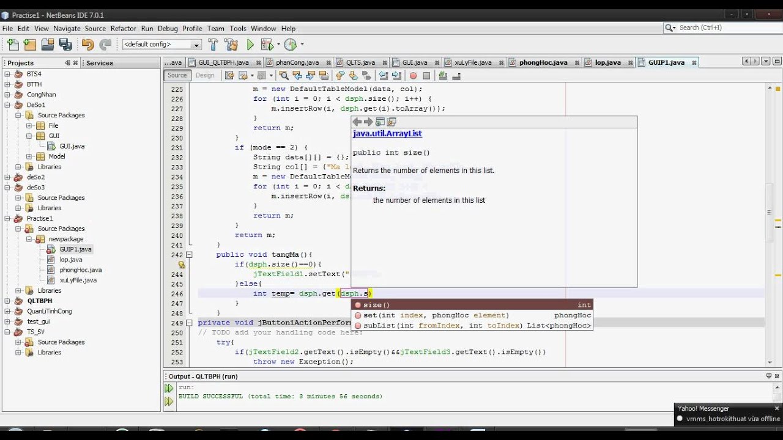Click the Stop Macro Recording square icon
783x440 pixels.
(x=426, y=75)
